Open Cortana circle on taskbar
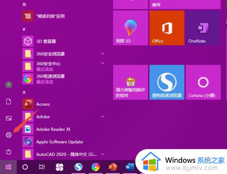This screenshot has width=227, height=174. (x=25, y=167)
